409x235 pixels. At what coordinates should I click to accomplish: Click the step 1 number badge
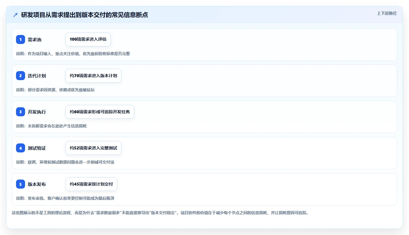pos(21,39)
